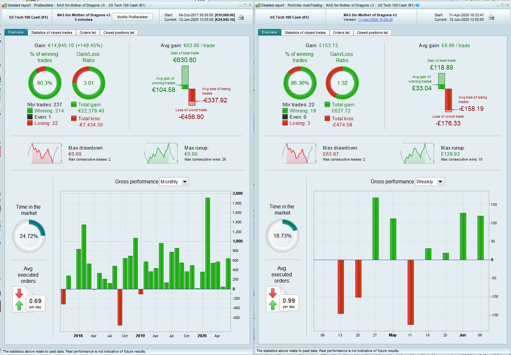Switch to Statistics of closed trades tab in the left report
511x355 pixels.
(52, 33)
